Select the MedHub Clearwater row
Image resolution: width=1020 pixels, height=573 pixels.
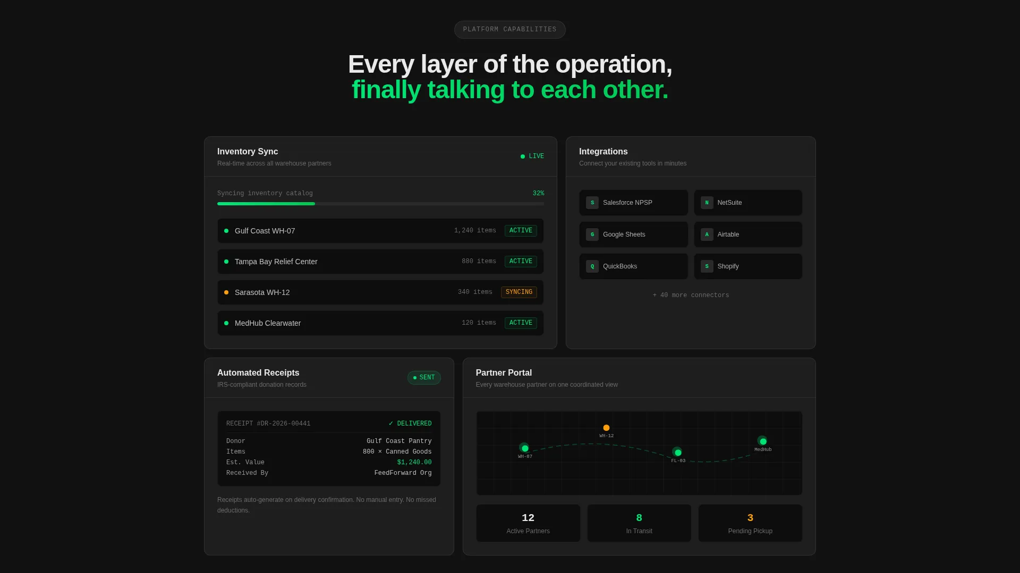[x=380, y=323]
